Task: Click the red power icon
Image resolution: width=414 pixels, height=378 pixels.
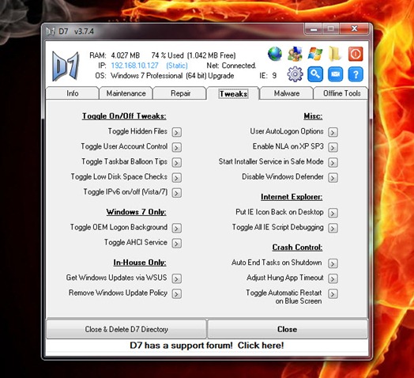Action: coord(356,54)
